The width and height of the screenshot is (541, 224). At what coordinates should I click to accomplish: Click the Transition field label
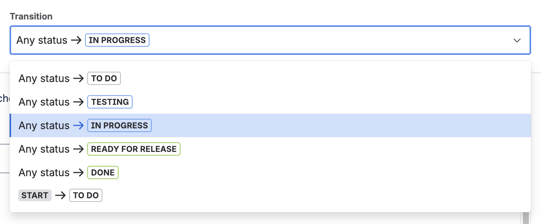click(31, 16)
